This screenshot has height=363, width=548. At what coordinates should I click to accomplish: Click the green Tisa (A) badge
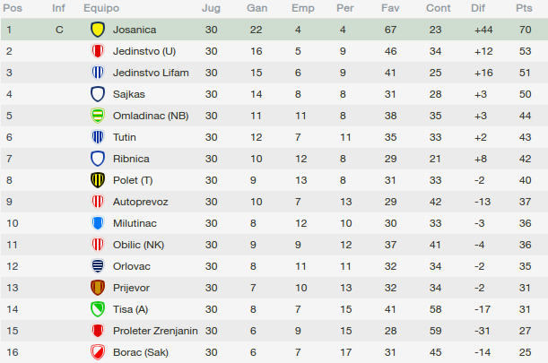click(x=98, y=309)
